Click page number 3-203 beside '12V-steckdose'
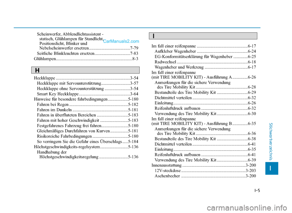292x213 pixels. tap(251, 171)
